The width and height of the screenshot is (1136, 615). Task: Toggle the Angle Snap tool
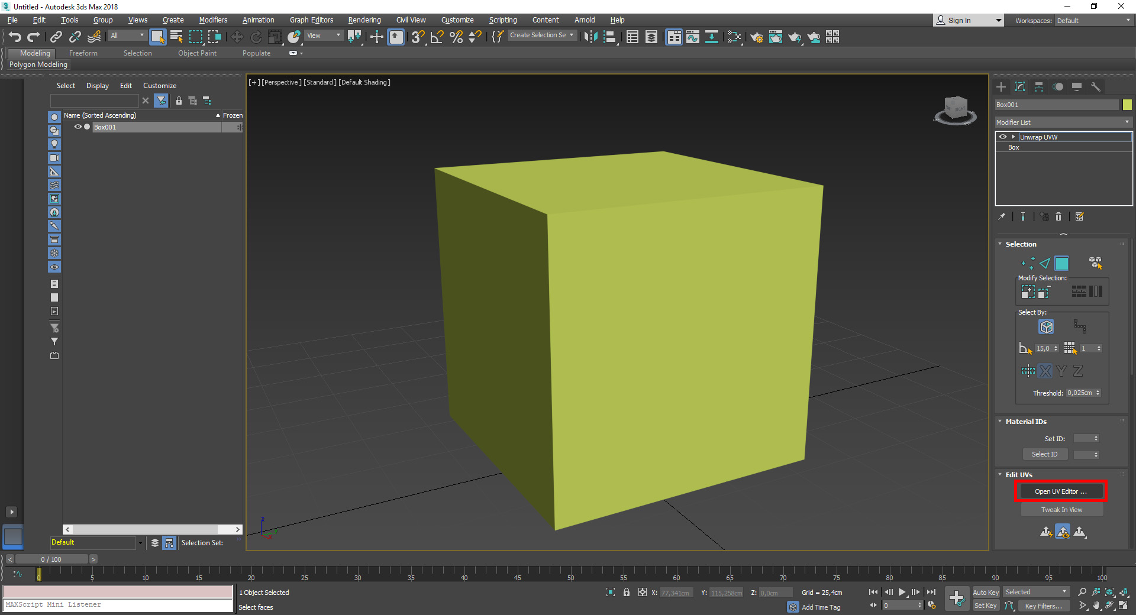pyautogui.click(x=437, y=37)
